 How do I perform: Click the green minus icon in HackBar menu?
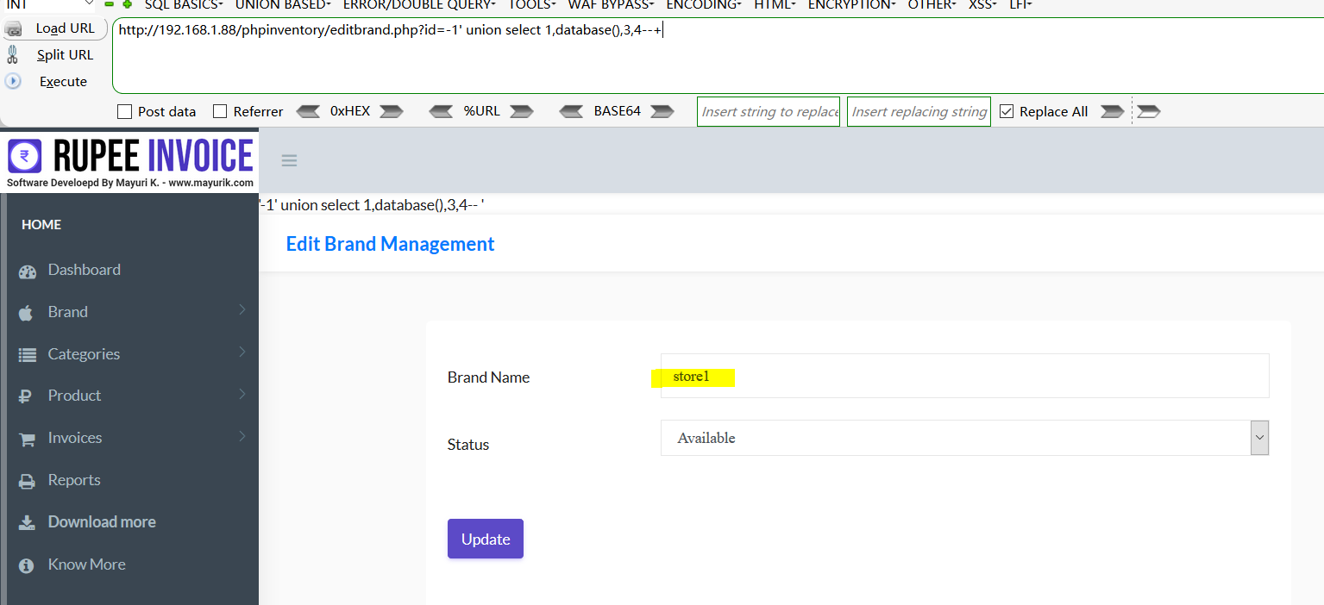click(x=110, y=4)
